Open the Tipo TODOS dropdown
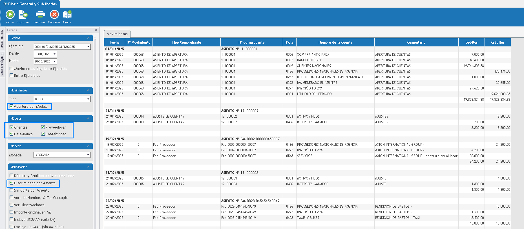Screen dimensions: 524x229 [x=88, y=99]
